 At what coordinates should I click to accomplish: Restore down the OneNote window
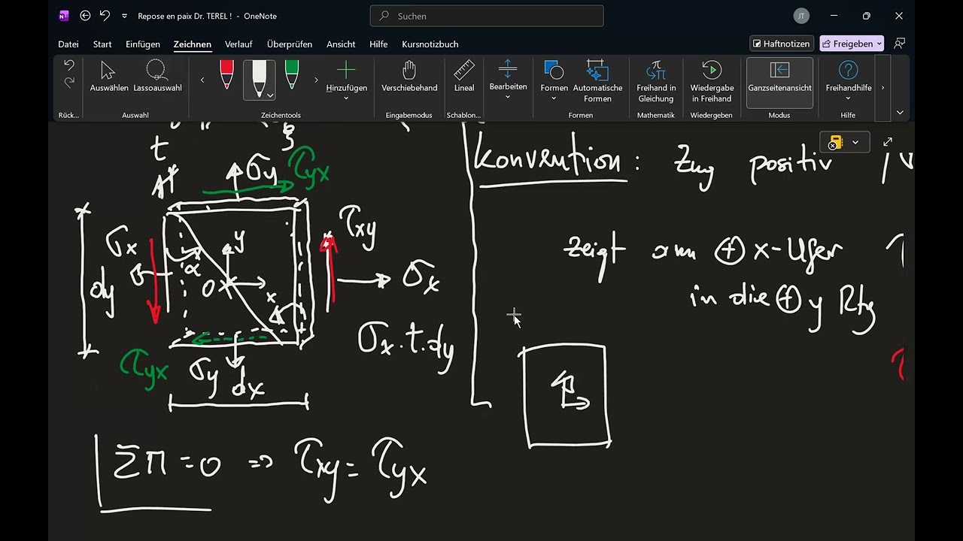pyautogui.click(x=866, y=16)
